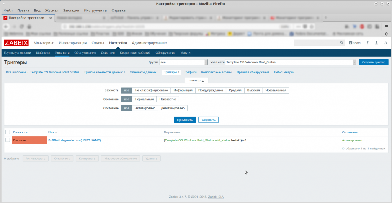Image resolution: width=392 pixels, height=203 pixels.
Task: Toggle the Активировано status link in row
Action: 352,140
